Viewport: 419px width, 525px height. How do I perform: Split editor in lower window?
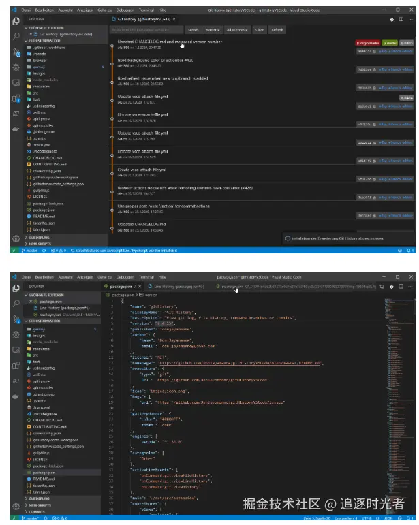[x=401, y=287]
